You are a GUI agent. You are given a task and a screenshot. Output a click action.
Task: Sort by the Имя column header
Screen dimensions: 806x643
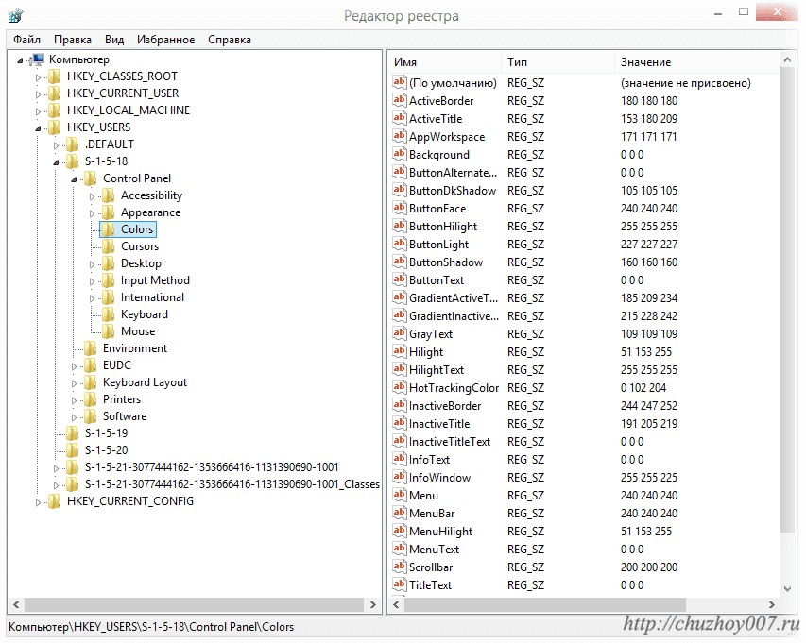pyautogui.click(x=445, y=62)
